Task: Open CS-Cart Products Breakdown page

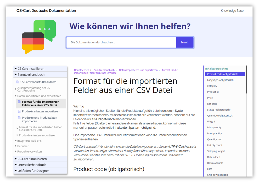Action: pos(38,82)
